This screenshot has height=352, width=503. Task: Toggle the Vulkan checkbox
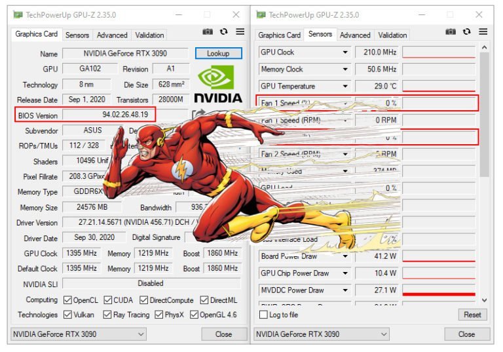(x=67, y=315)
